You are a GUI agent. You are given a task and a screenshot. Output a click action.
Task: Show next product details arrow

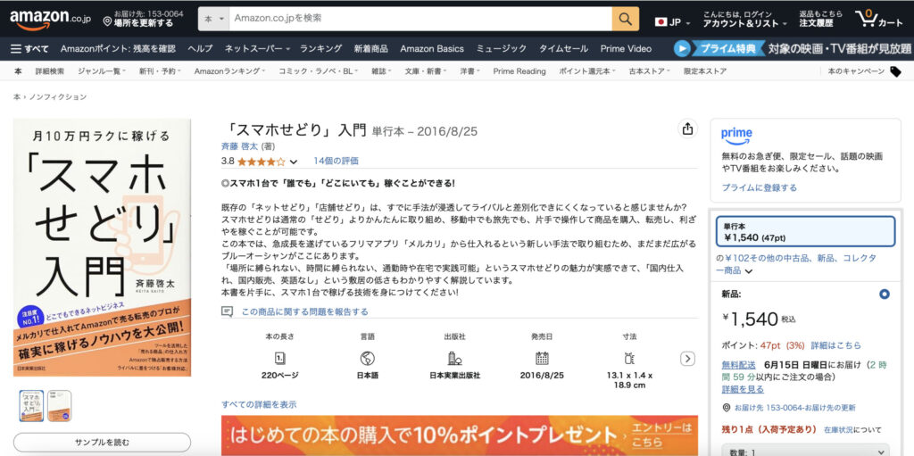tap(688, 359)
